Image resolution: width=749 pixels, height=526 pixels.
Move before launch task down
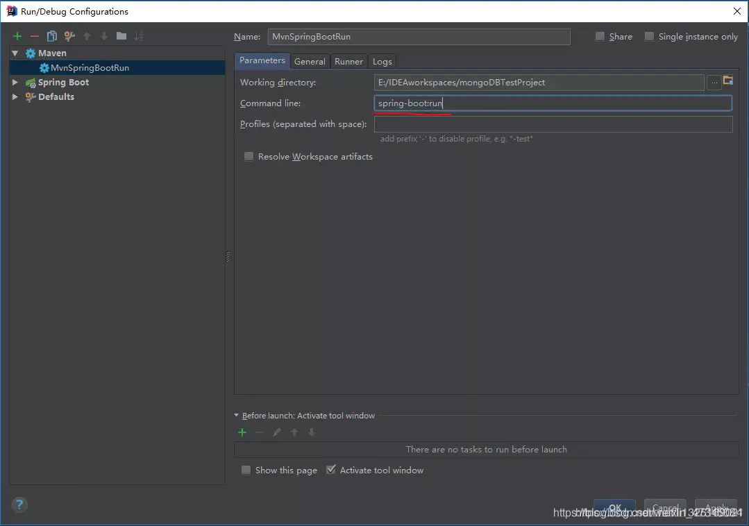click(312, 432)
